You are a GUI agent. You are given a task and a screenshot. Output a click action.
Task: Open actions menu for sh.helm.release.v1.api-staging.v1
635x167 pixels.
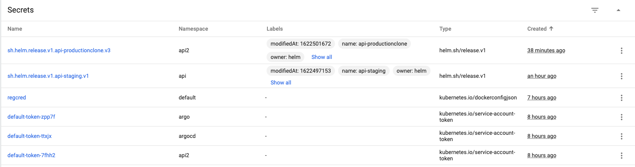(x=622, y=76)
